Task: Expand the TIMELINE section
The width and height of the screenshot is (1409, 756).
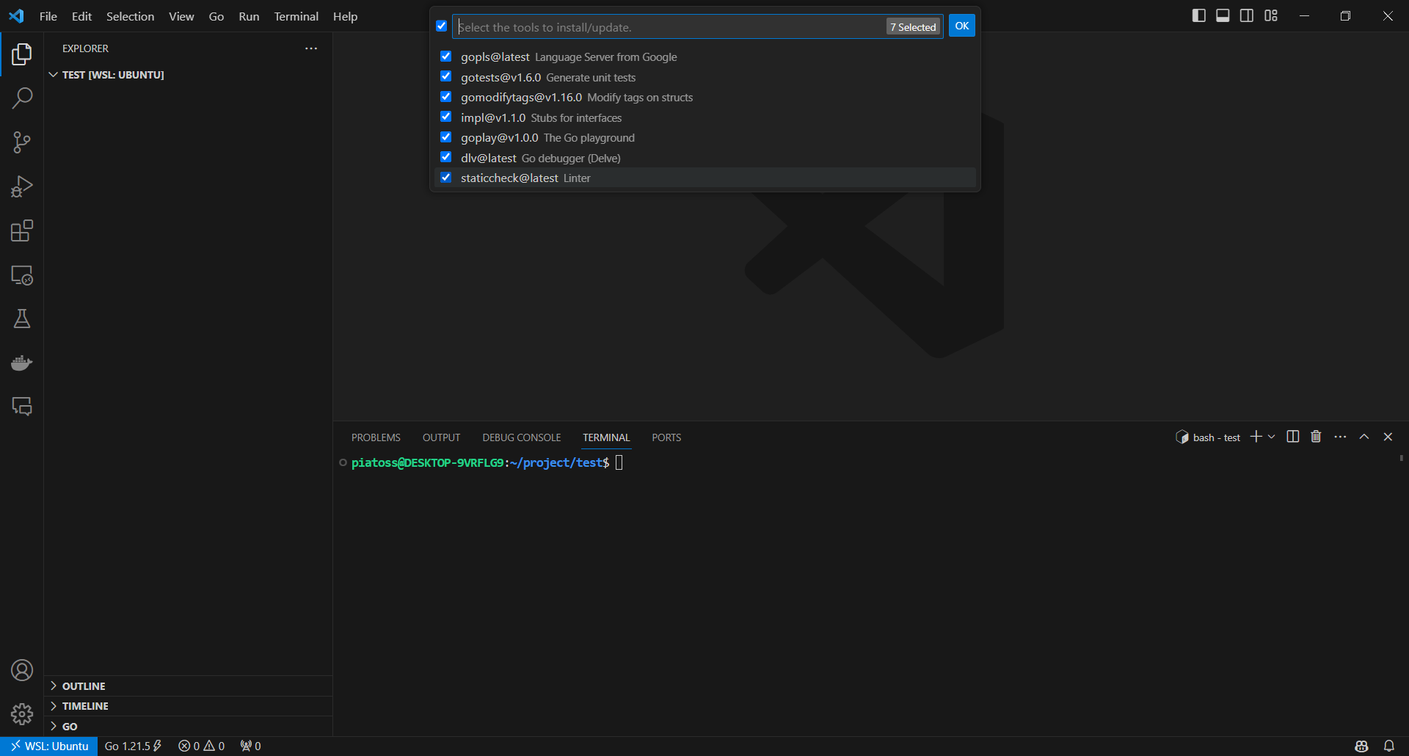Action: coord(188,706)
